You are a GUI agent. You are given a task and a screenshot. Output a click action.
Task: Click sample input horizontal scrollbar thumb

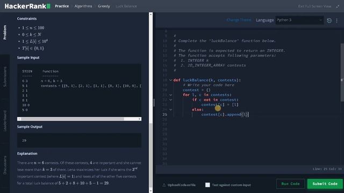(73, 119)
